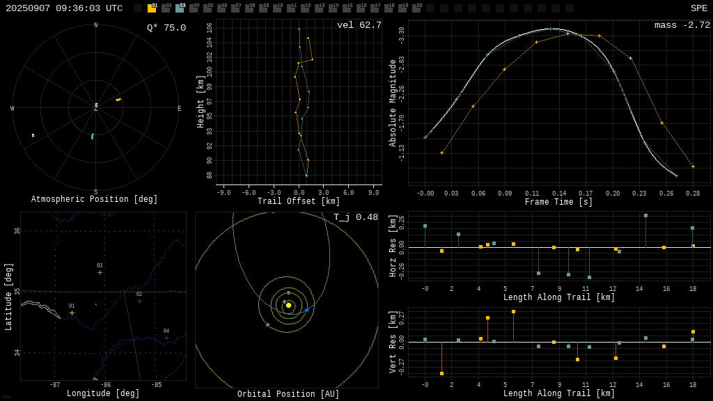Click the date and UTC timestamp text

tap(64, 8)
